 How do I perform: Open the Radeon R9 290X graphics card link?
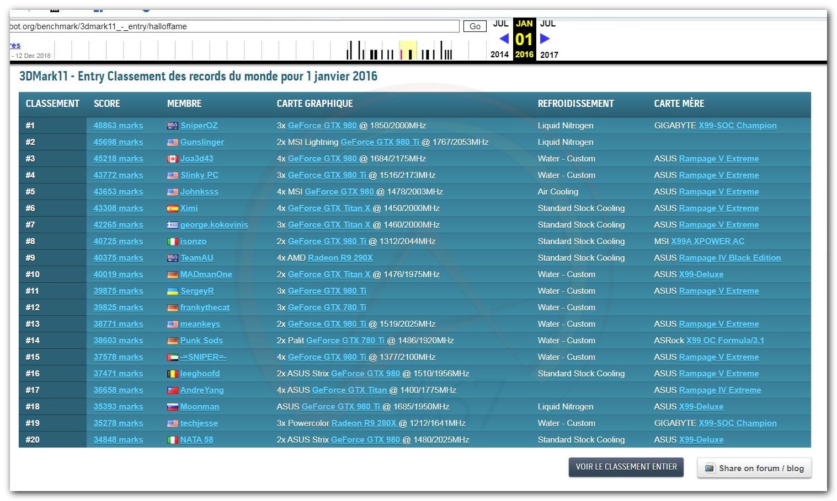click(340, 258)
